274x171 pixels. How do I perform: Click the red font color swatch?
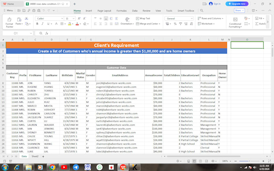coord(77,24)
